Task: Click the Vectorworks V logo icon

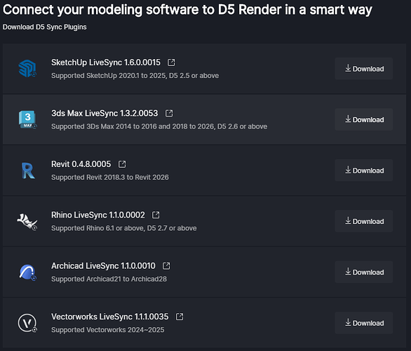Action: [27, 323]
